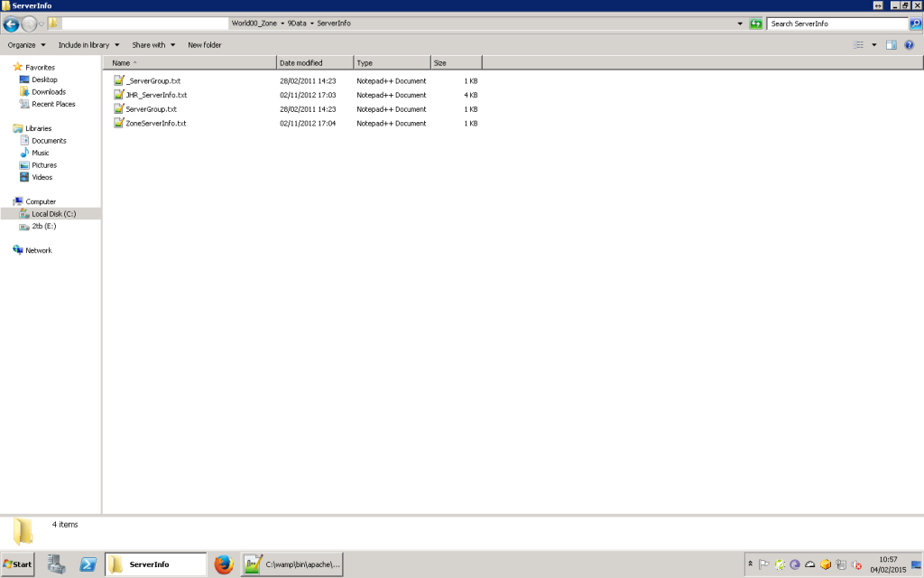
Task: Click the New folder button
Action: 205,44
